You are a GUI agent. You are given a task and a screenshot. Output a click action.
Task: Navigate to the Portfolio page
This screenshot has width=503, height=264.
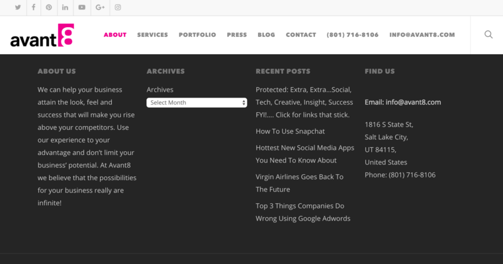point(197,35)
